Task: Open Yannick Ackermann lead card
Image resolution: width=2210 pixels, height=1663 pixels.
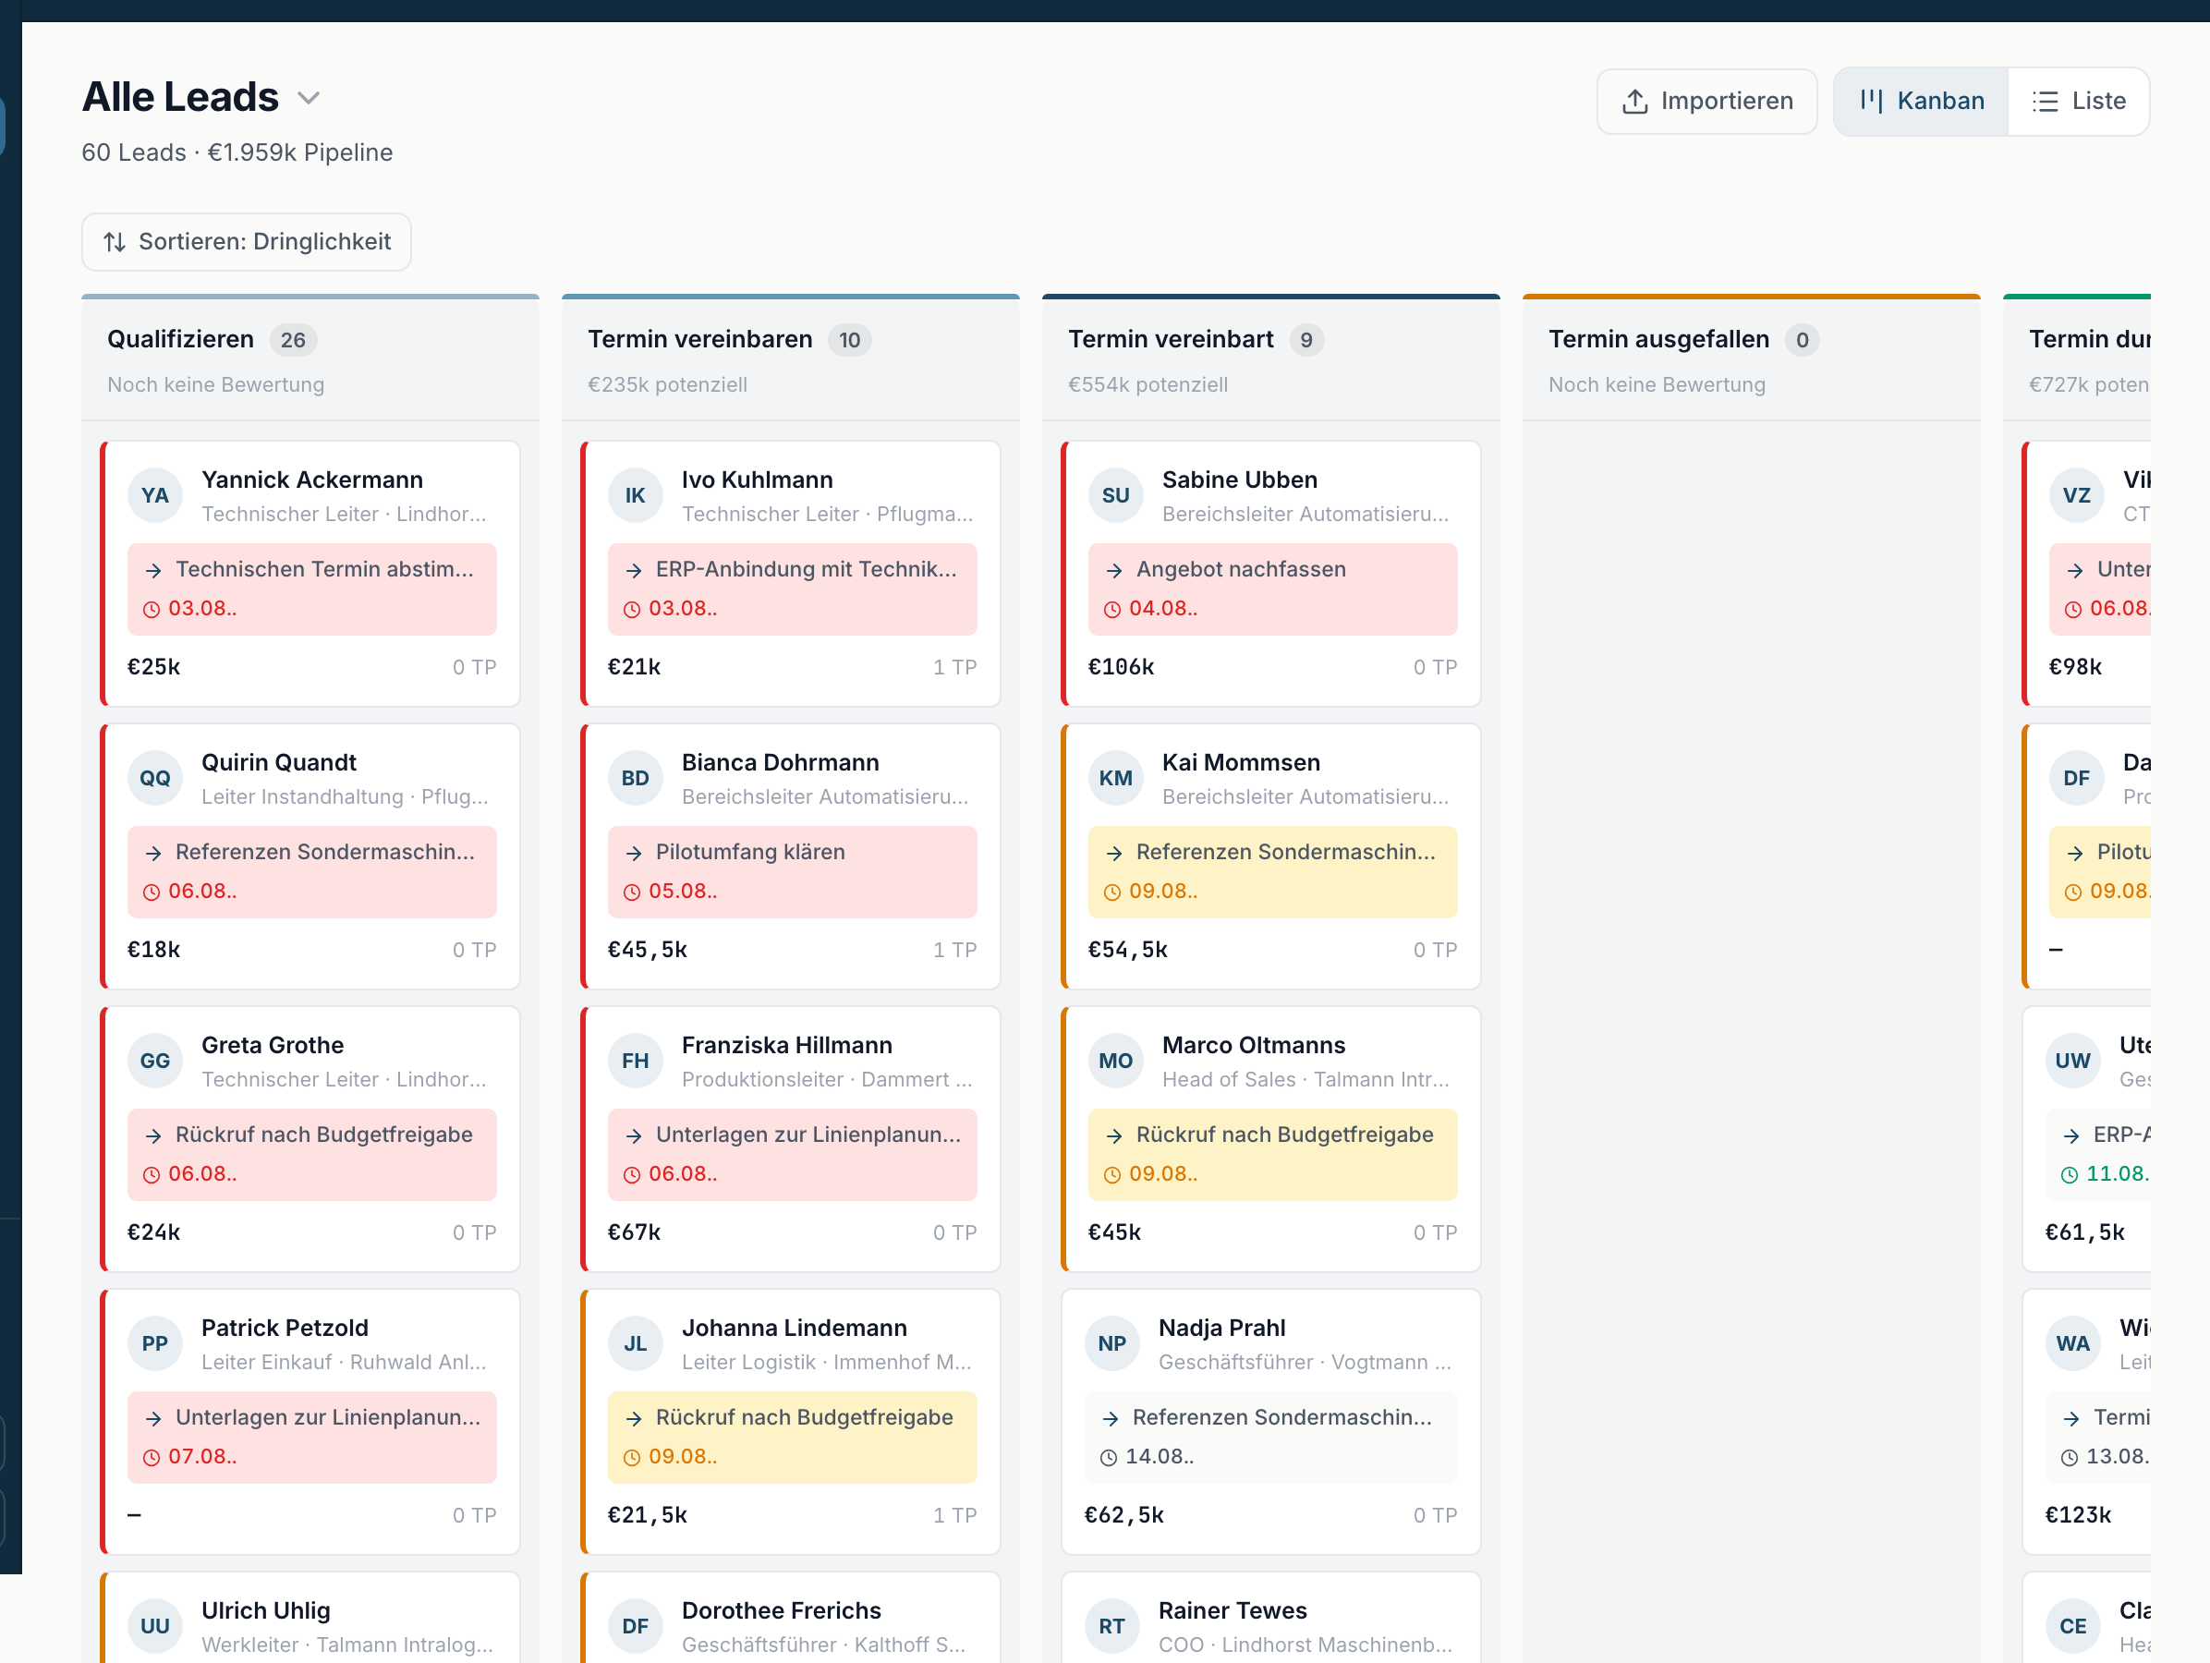Action: 310,574
